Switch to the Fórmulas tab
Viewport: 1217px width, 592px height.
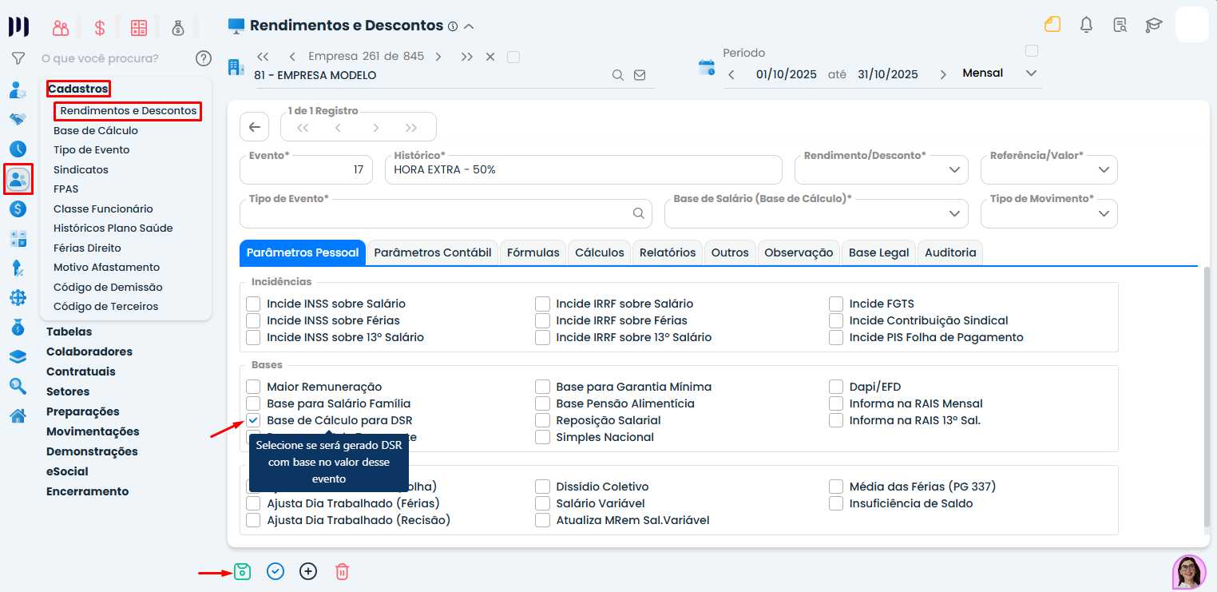pos(533,252)
